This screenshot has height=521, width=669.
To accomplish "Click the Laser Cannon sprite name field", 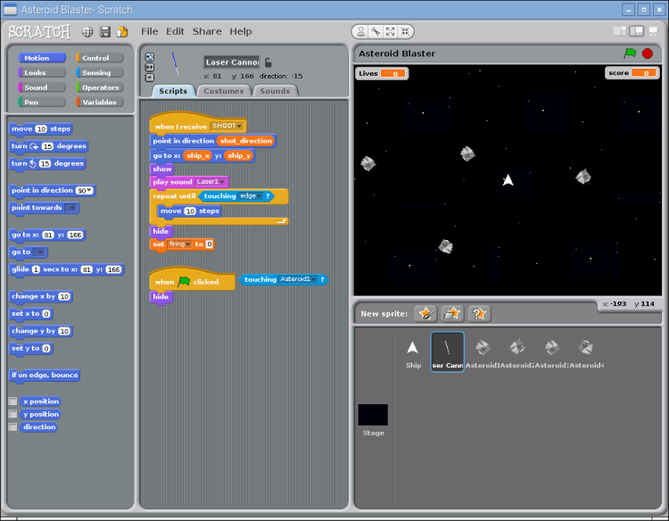I will (232, 62).
